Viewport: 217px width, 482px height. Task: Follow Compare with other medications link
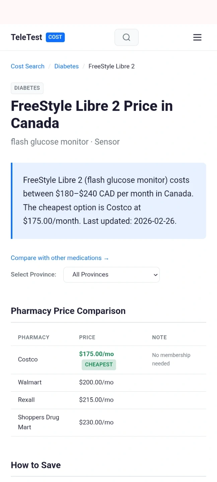tap(60, 258)
